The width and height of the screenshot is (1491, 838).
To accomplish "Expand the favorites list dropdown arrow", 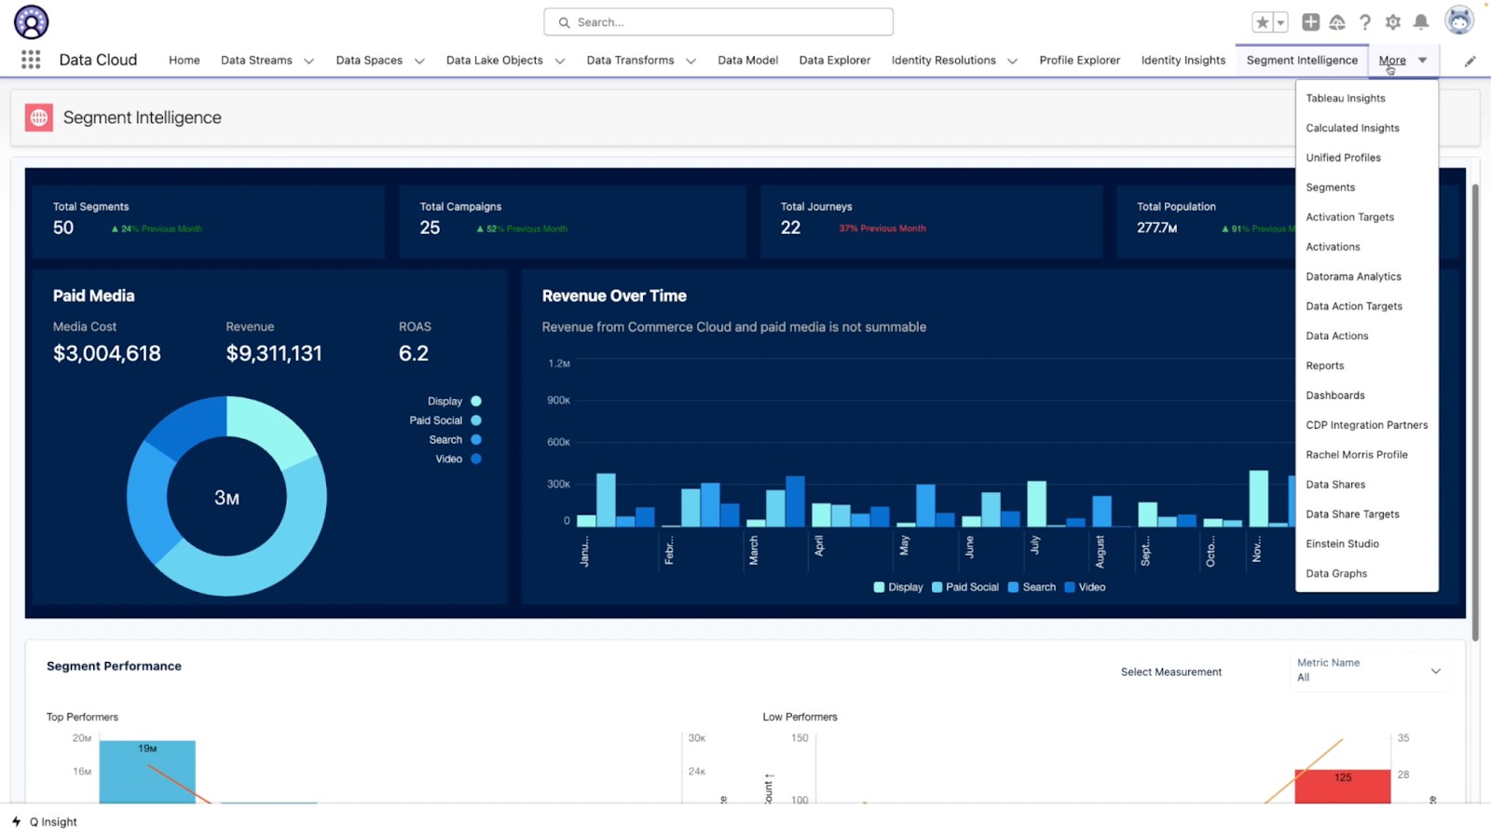I will pyautogui.click(x=1281, y=22).
